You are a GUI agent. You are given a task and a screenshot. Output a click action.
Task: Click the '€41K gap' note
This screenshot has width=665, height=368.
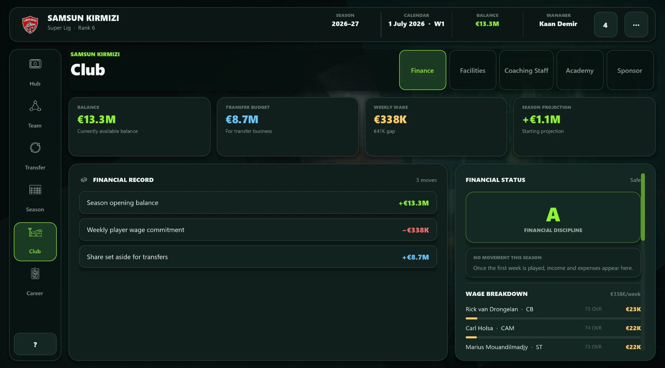(x=384, y=131)
